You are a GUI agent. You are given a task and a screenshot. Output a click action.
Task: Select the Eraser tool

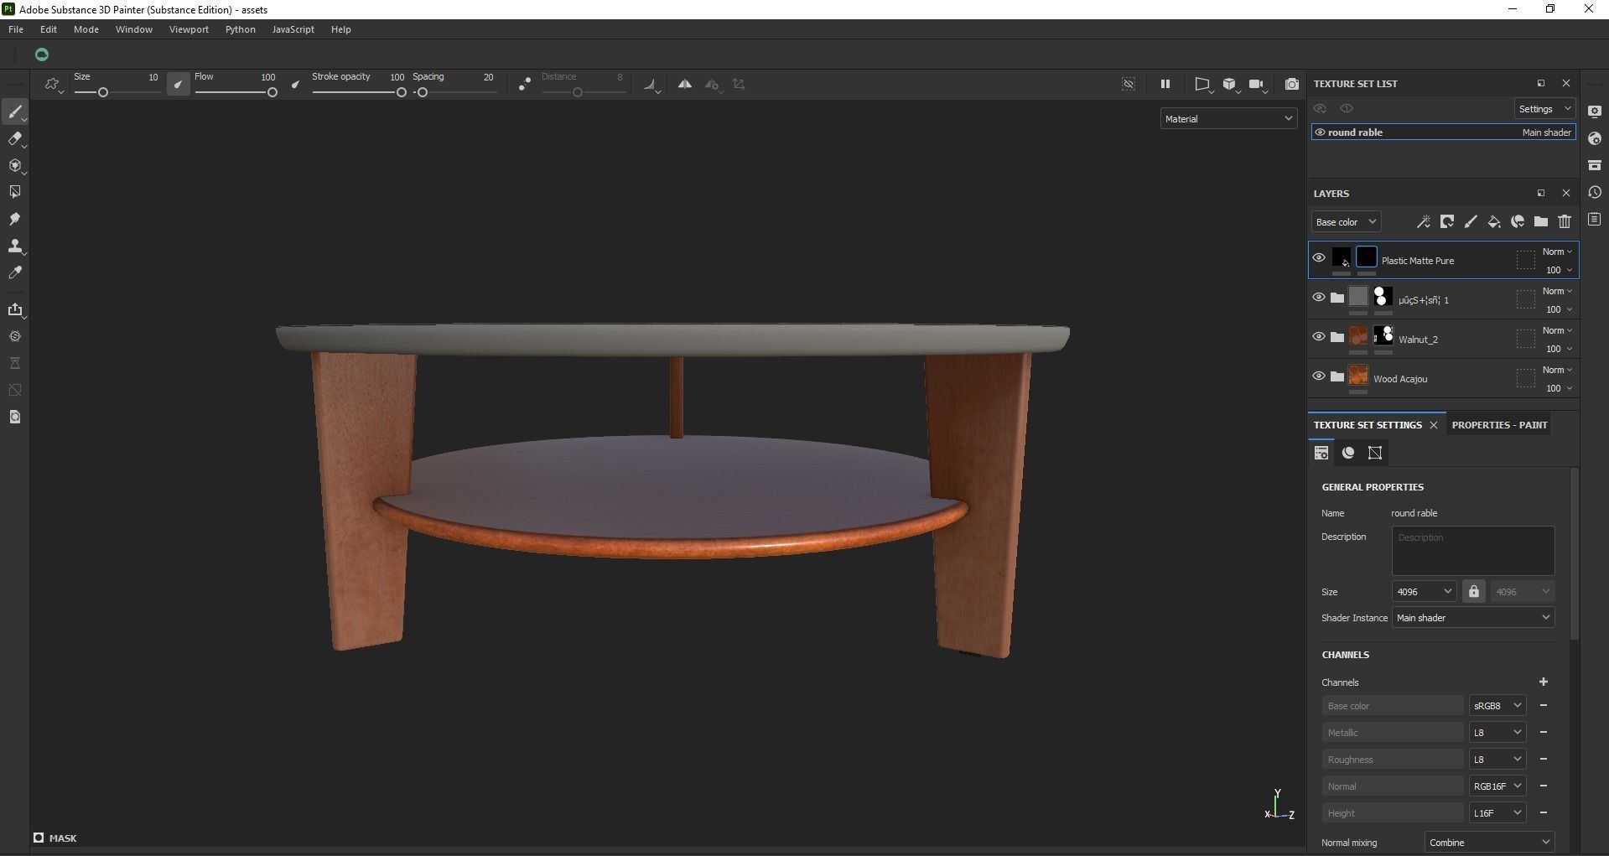click(15, 139)
